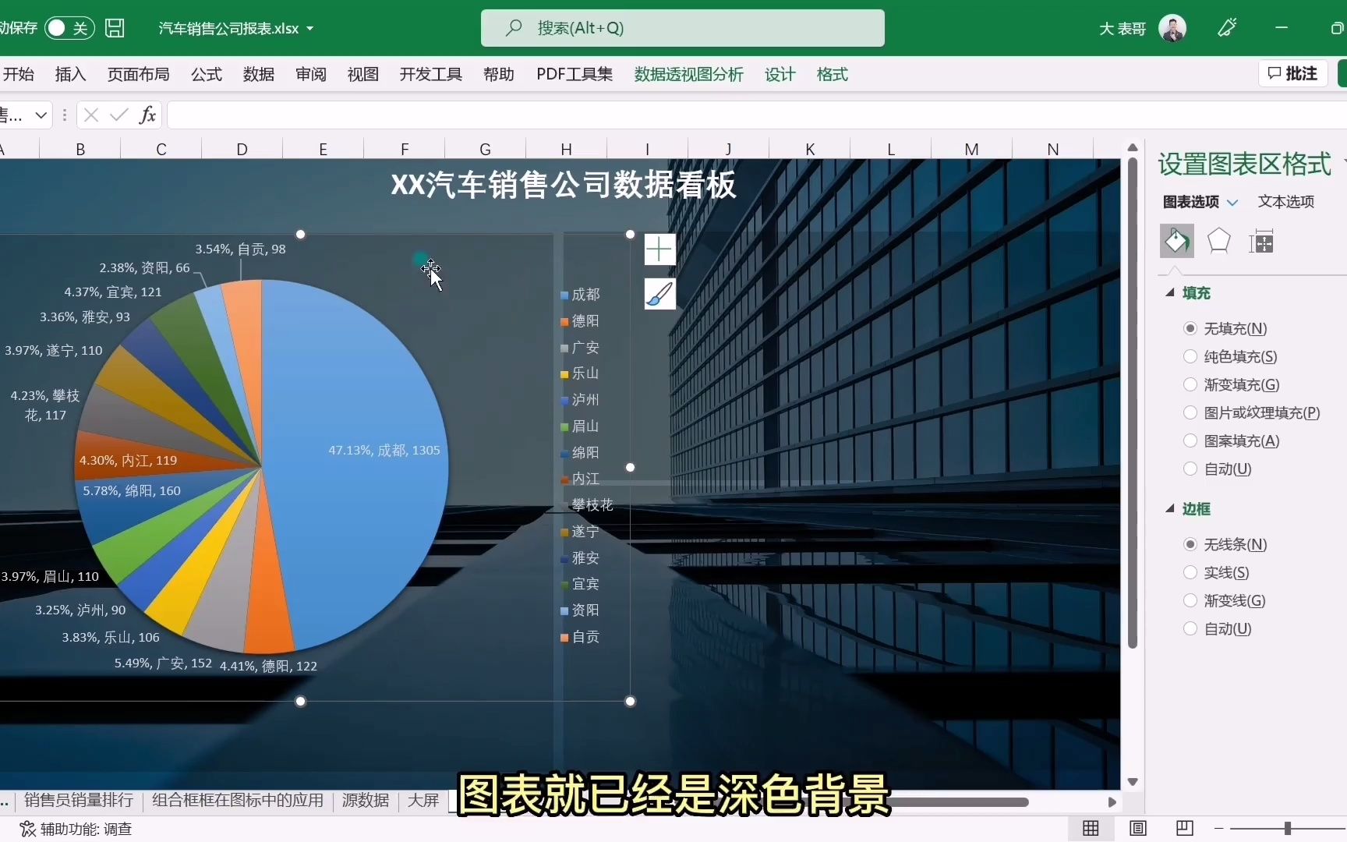Viewport: 1347px width, 842px height.
Task: Switch to the 源数据 sheet tab
Action: pyautogui.click(x=364, y=801)
